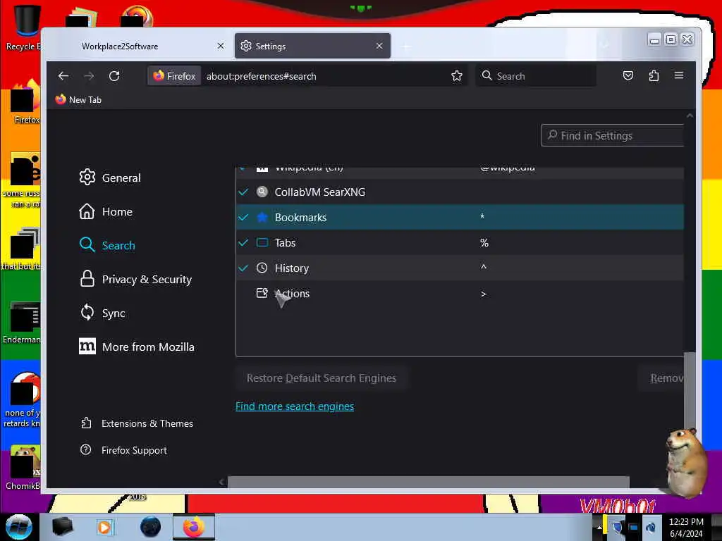Bookmark this page with the star icon

[456, 76]
